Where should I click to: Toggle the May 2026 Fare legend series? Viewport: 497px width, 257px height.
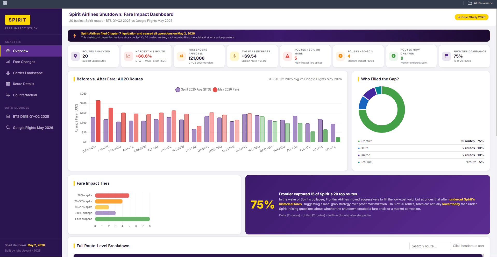click(x=226, y=89)
